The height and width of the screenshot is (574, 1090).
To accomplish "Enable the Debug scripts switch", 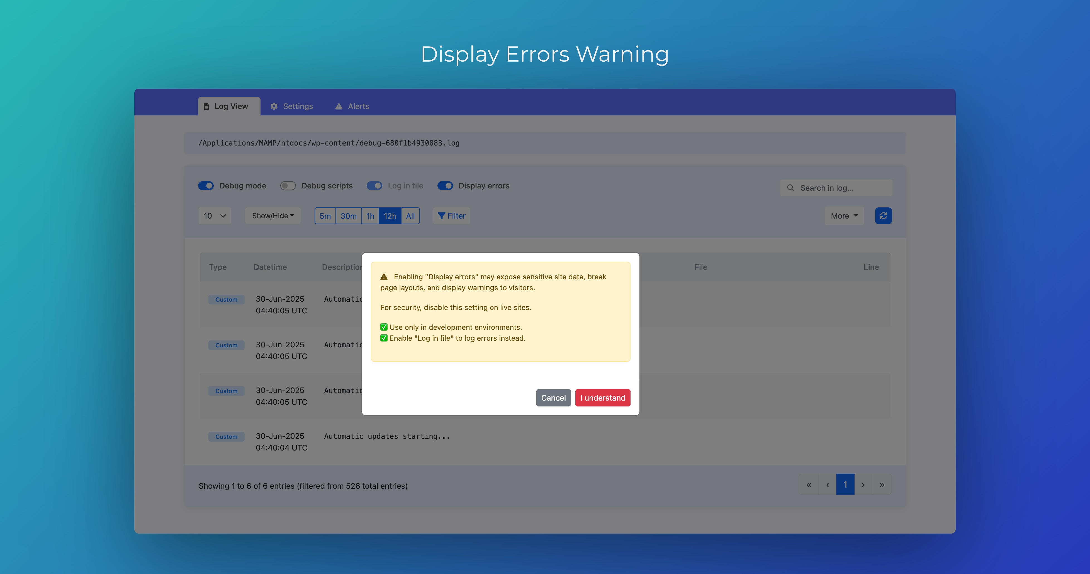I will [x=288, y=186].
